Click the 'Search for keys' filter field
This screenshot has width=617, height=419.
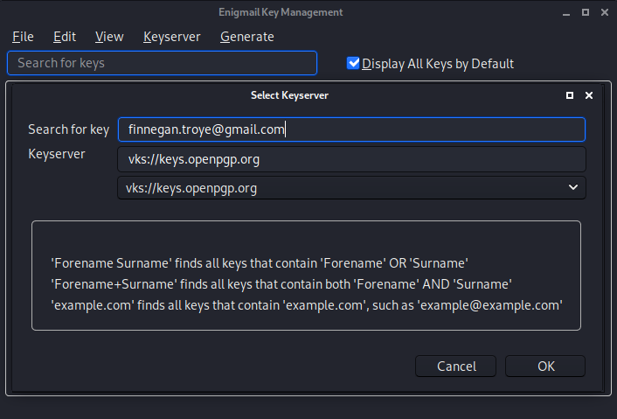click(162, 63)
